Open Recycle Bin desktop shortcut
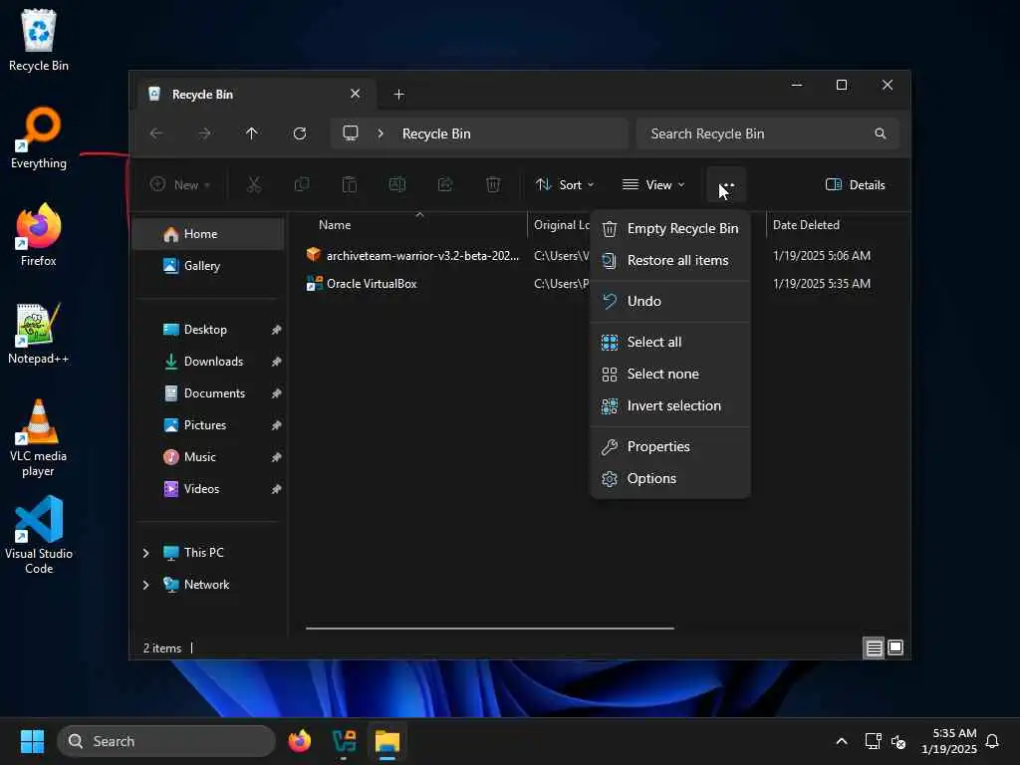 (x=39, y=40)
